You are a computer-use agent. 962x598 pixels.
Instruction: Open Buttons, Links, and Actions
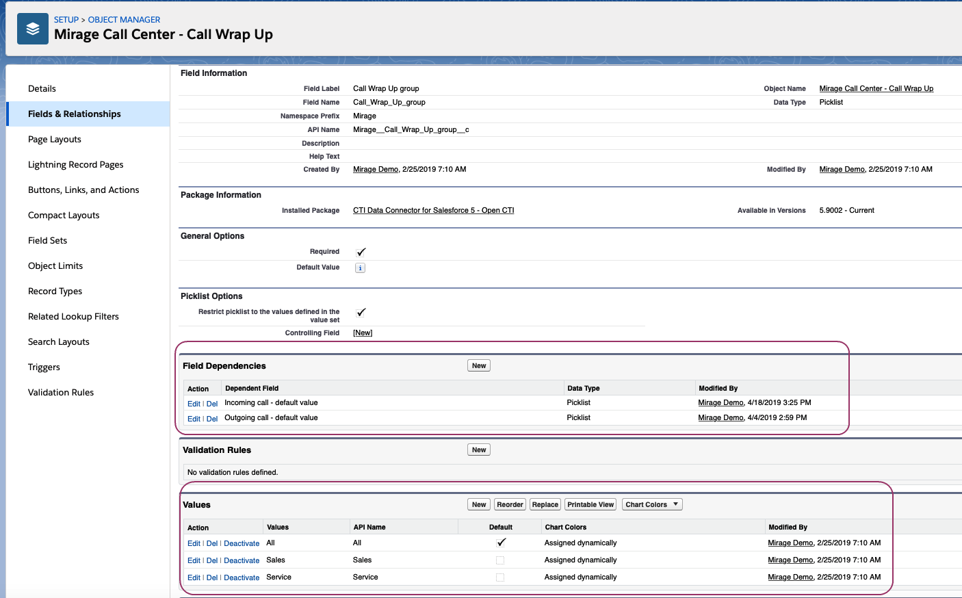[83, 190]
